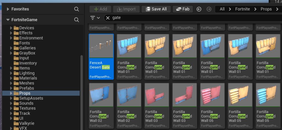Select the Meshes folder icon
Screen dimensions: 282x130
point(16,83)
